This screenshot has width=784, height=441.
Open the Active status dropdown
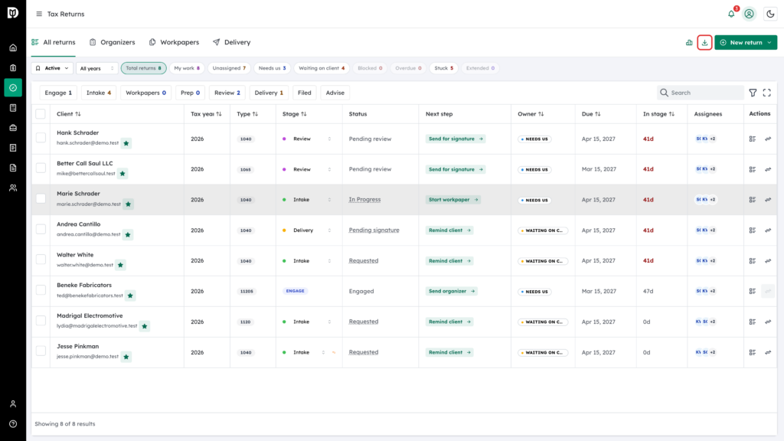click(x=52, y=68)
